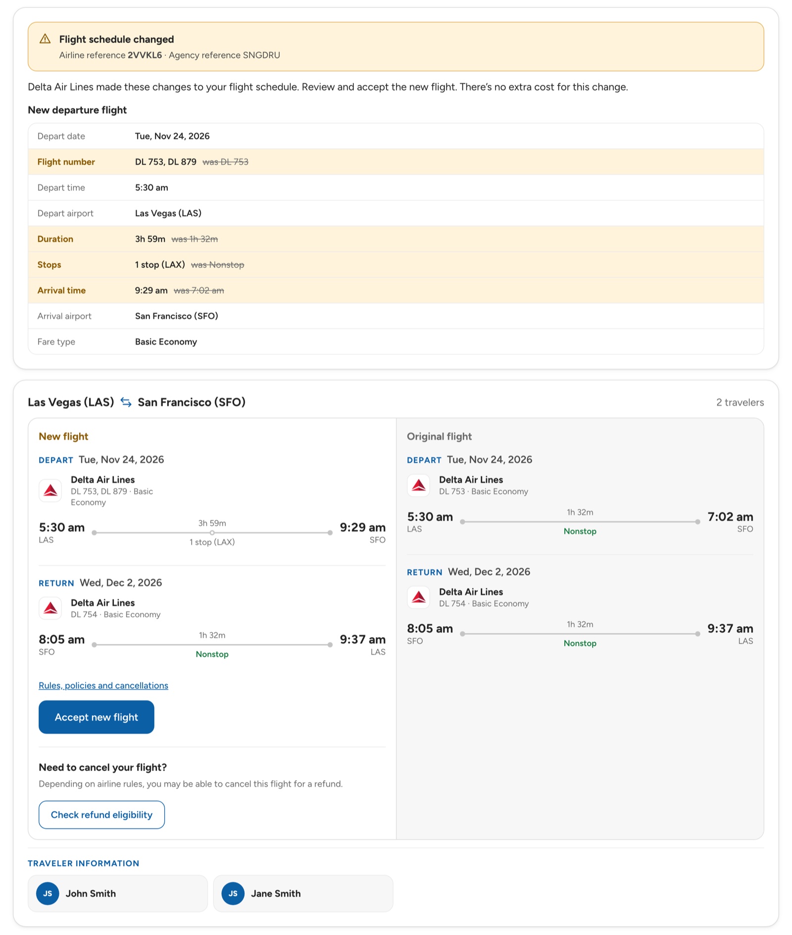The image size is (792, 935).
Task: Click duration value 3h 59m in table
Action: click(150, 239)
